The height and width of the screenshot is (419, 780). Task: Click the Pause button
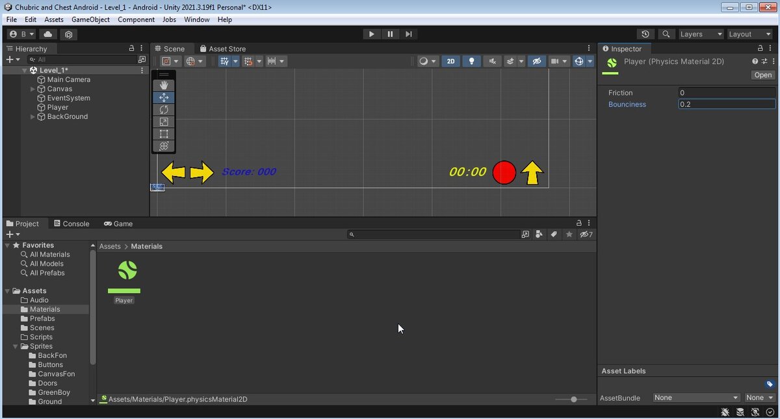click(390, 34)
